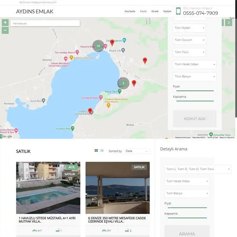
Task: Click the cluster marker showing 10 properties
Action: click(x=98, y=46)
